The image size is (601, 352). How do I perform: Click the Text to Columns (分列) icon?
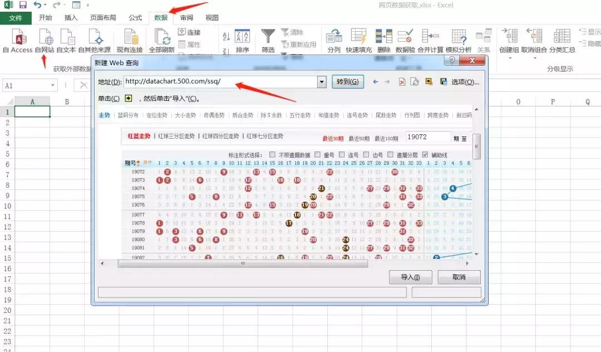pos(334,36)
